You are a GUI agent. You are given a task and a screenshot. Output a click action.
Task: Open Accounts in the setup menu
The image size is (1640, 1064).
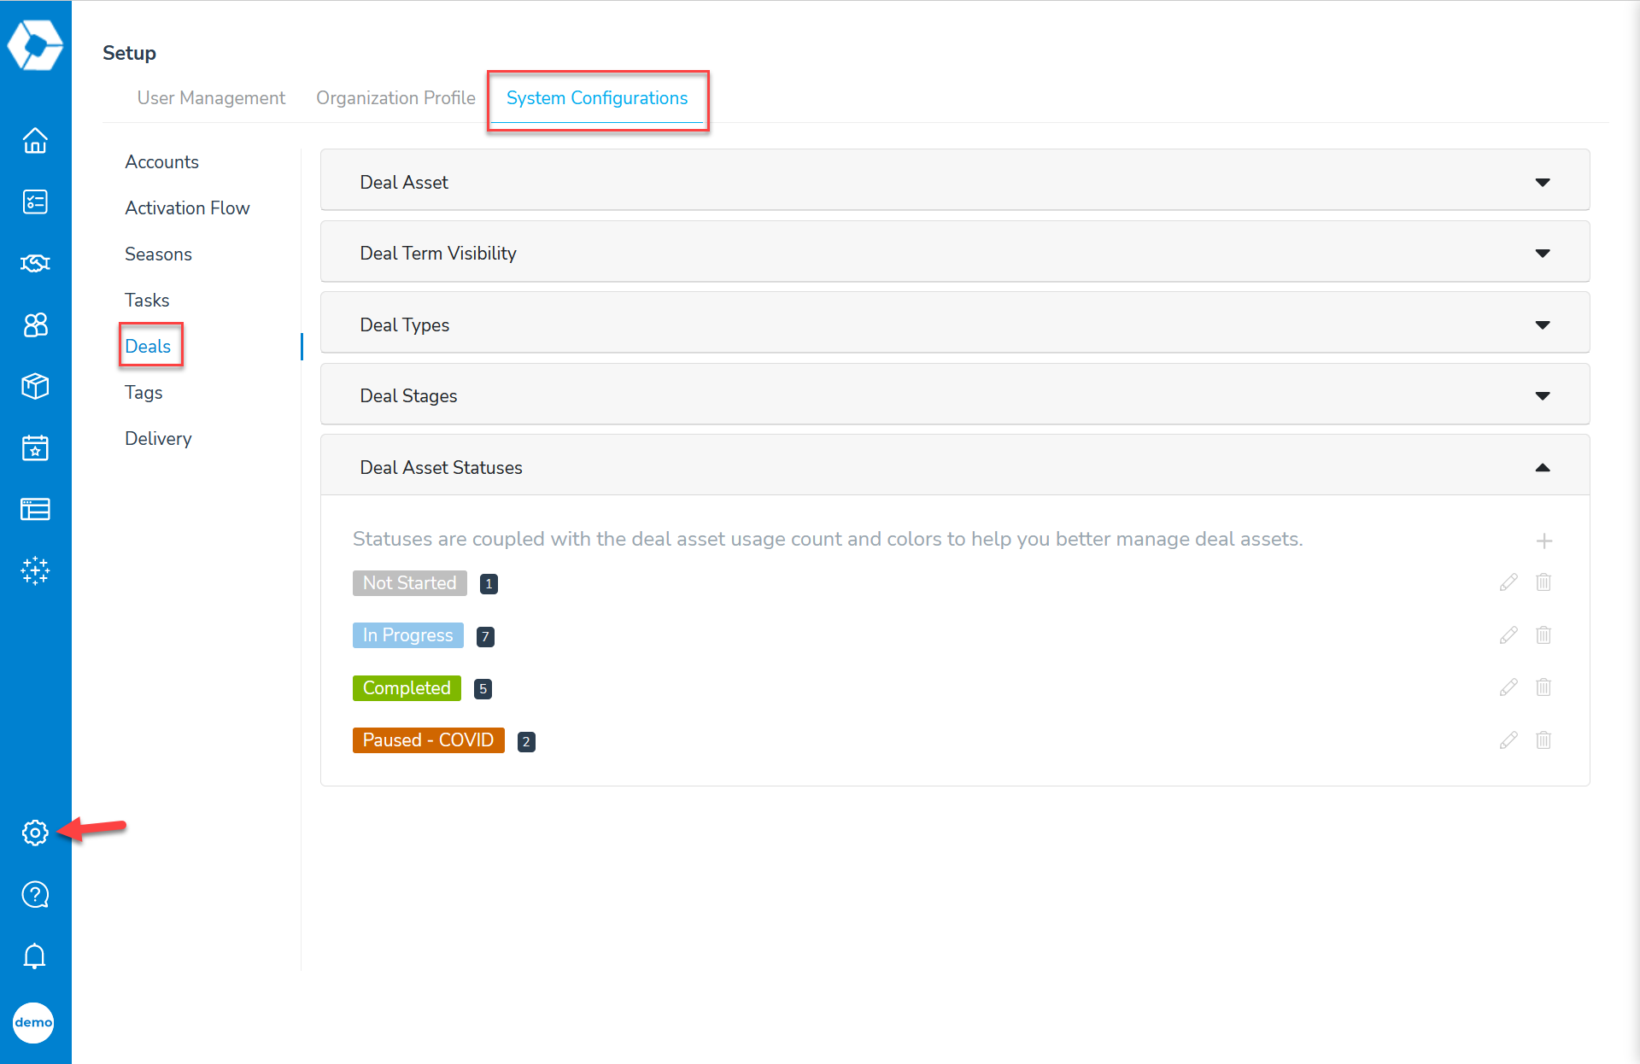(161, 162)
